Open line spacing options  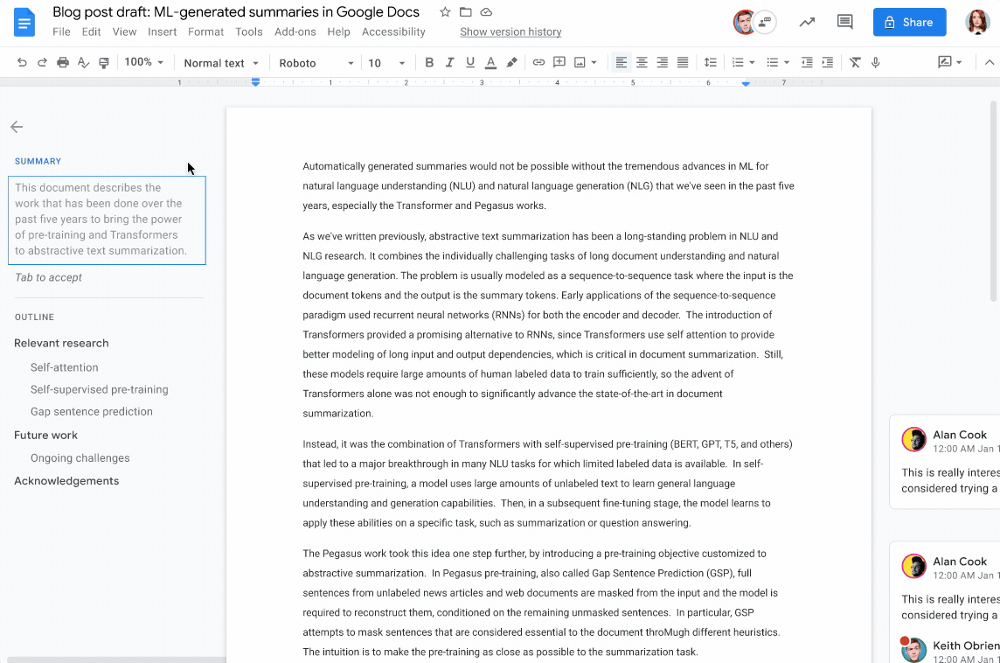[x=710, y=62]
